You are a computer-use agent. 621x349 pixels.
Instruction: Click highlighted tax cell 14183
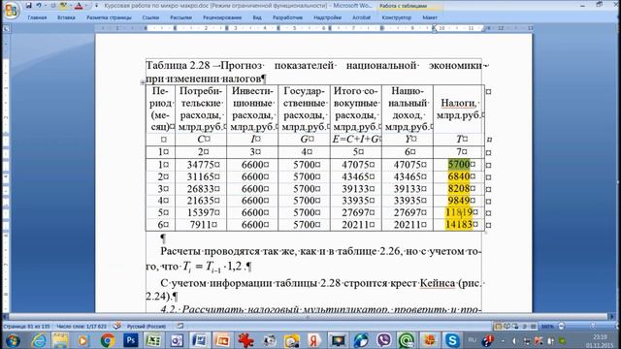click(459, 225)
